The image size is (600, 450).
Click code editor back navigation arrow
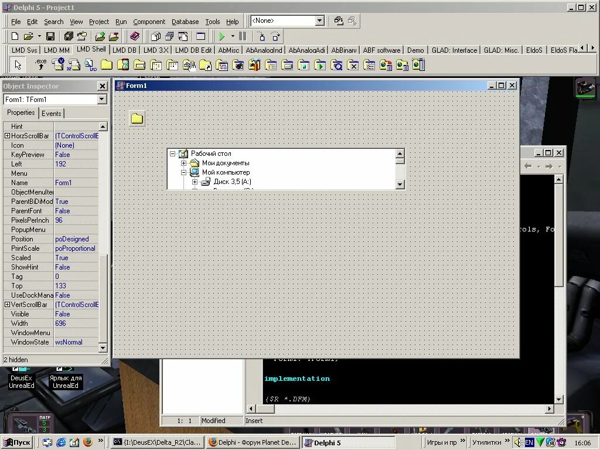click(528, 166)
